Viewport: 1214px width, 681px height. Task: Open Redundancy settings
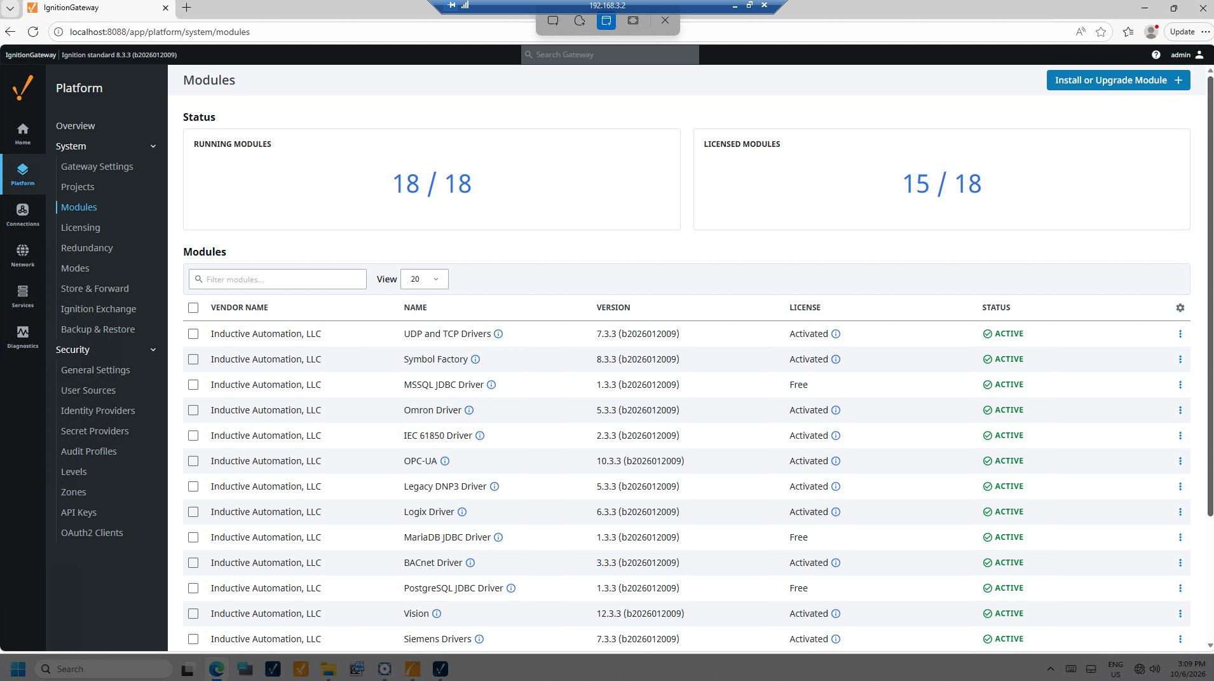pyautogui.click(x=87, y=248)
